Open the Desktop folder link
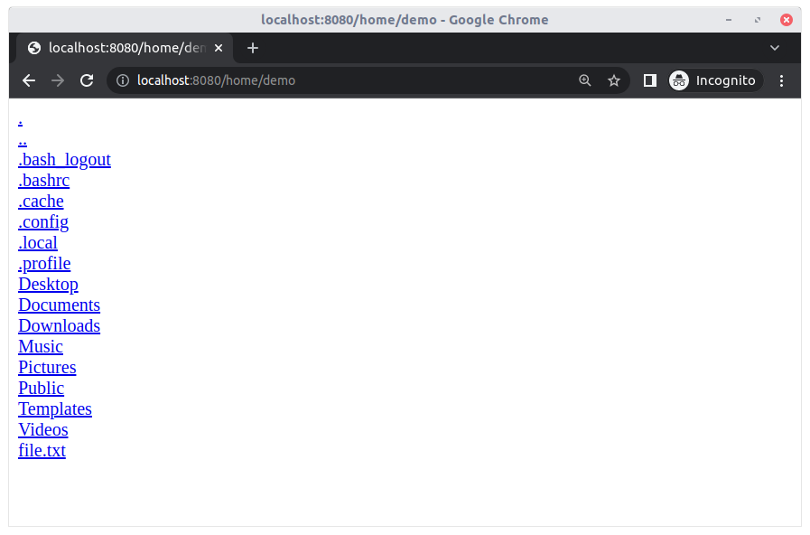810x535 pixels. [48, 284]
